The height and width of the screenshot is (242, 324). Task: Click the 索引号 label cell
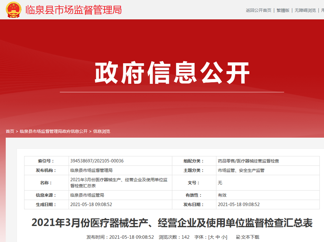[47, 161]
